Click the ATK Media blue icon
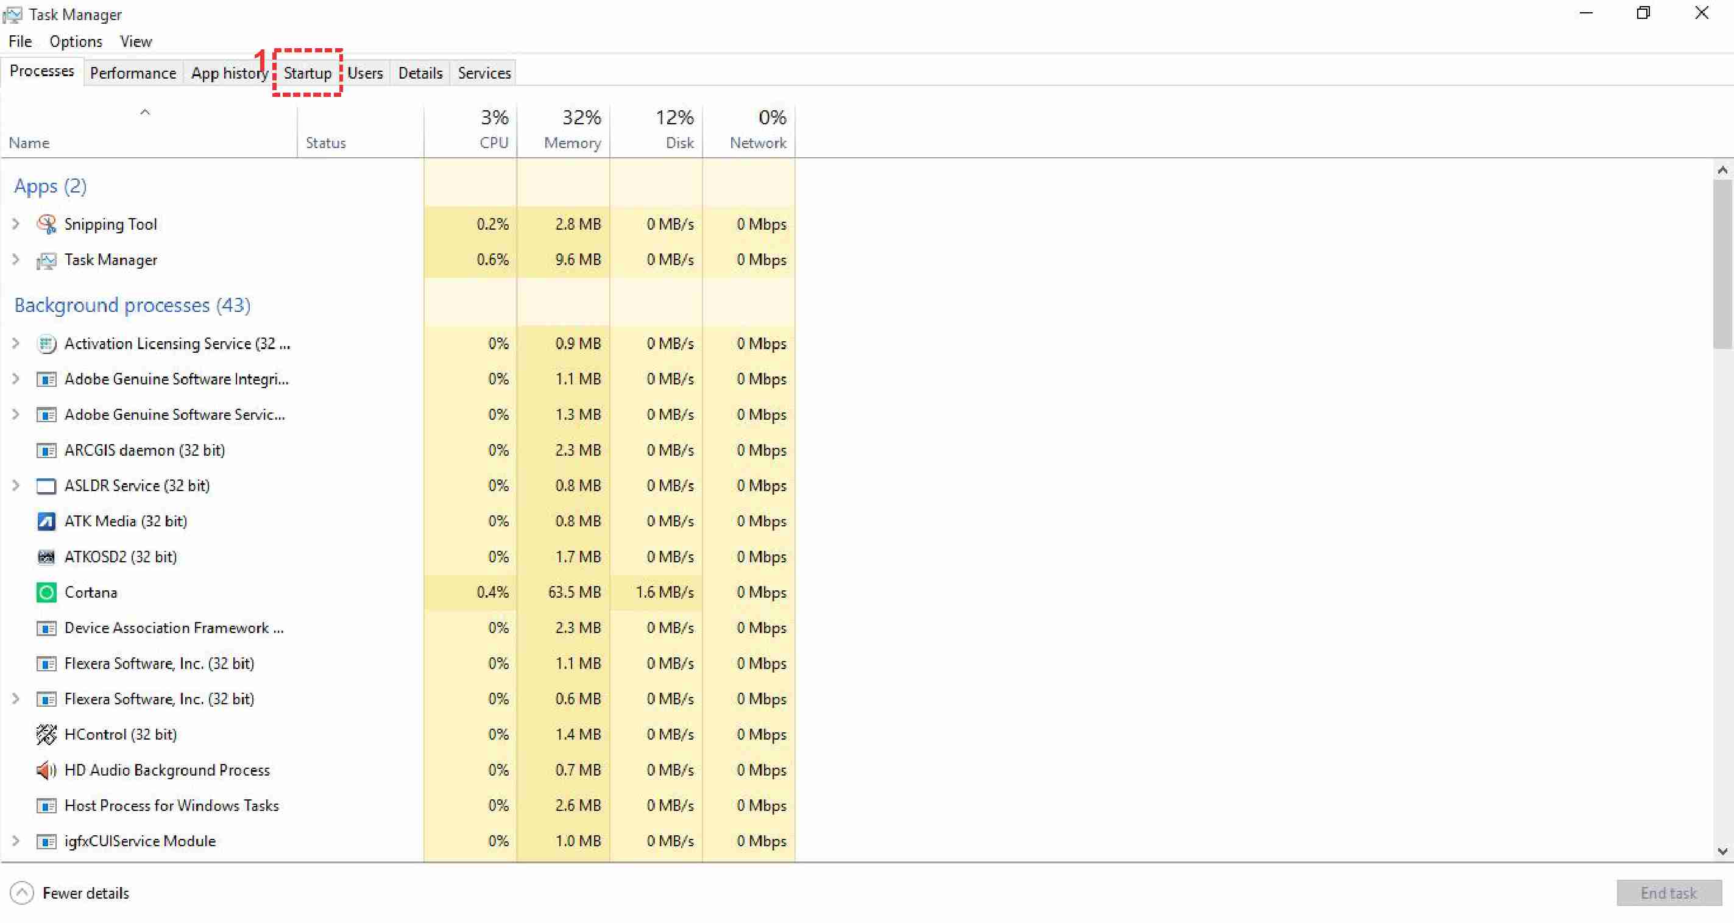 (46, 522)
